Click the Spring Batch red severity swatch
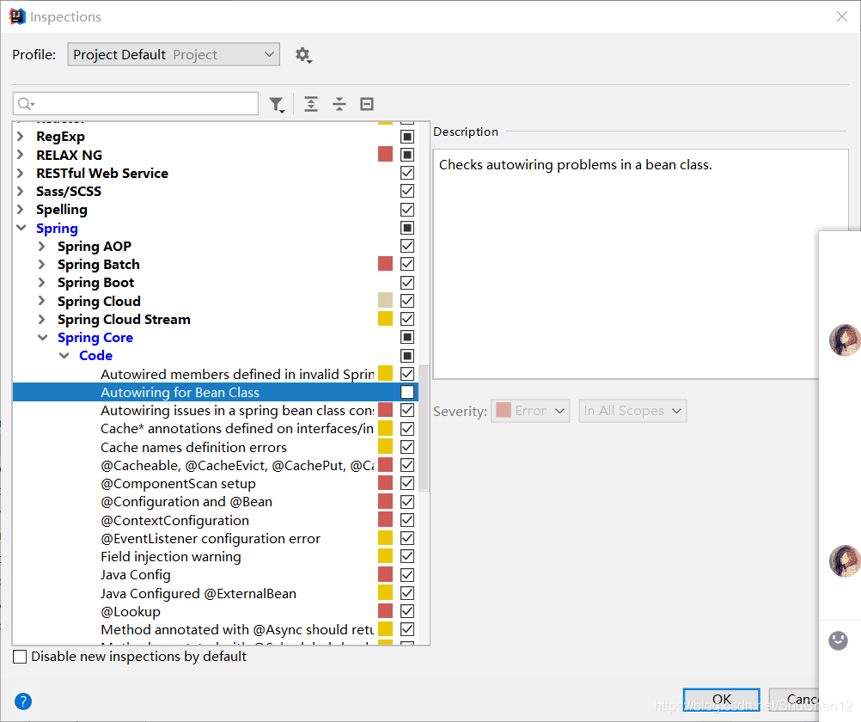This screenshot has width=861, height=722. coord(386,264)
